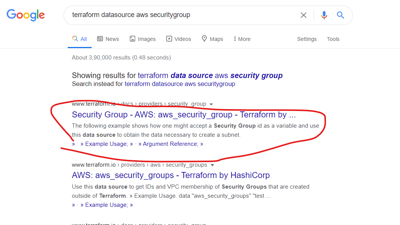Open dropdown arrow beside first result URL
Viewport: 400px width, 225px height.
coord(211,104)
